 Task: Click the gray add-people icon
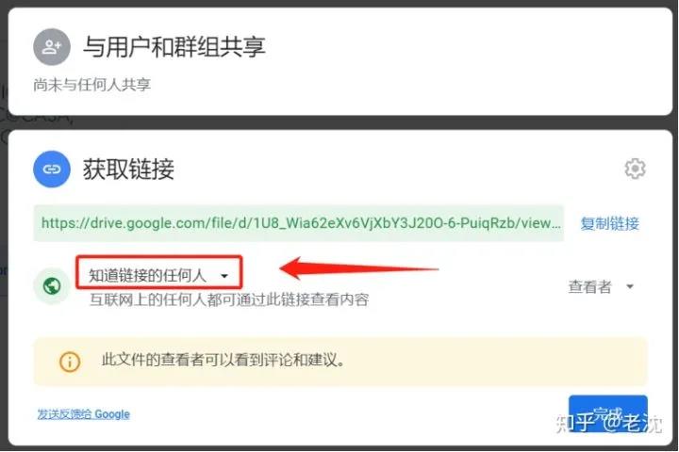coord(52,47)
